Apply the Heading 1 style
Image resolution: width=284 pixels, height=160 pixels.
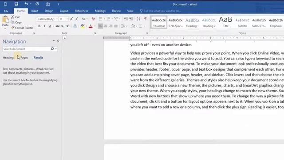tap(192, 23)
